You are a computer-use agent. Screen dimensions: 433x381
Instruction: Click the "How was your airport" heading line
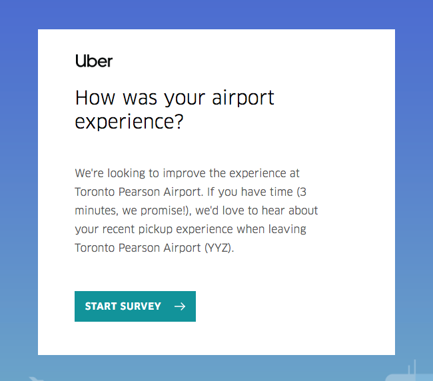(x=175, y=98)
